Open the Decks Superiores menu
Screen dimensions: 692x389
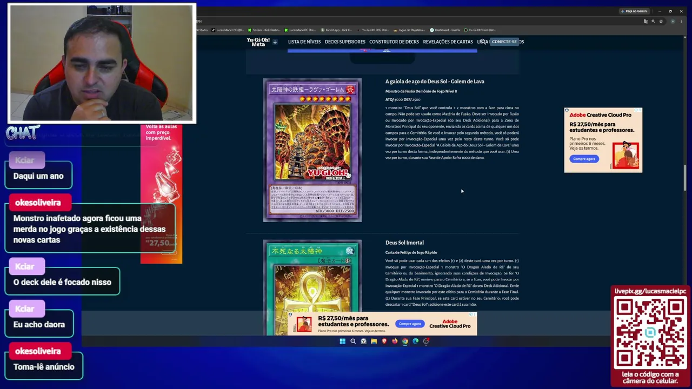[x=345, y=42]
